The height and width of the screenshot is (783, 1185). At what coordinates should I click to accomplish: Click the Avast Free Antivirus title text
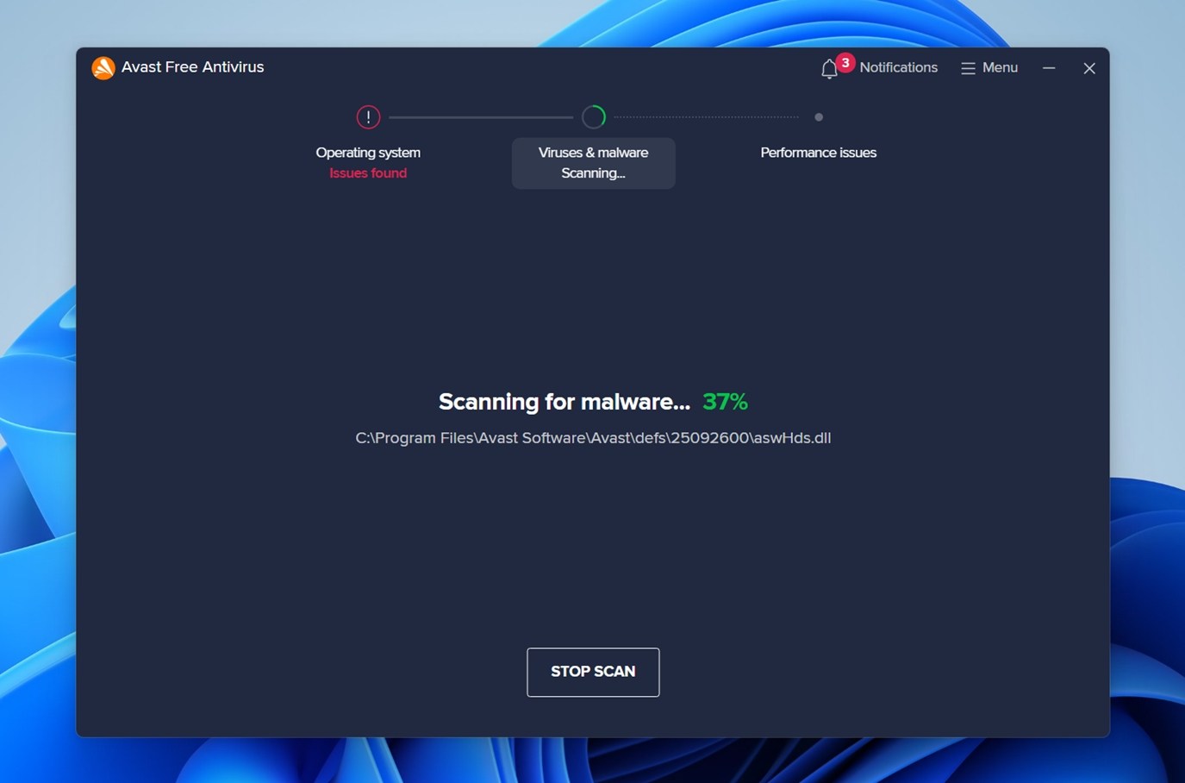pos(191,66)
